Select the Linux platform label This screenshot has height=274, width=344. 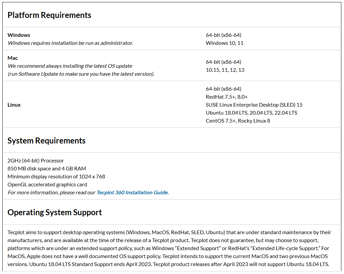coord(14,105)
